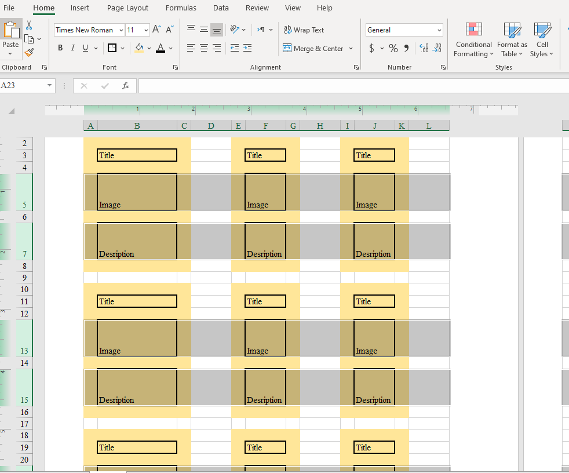Click the Cut scissors icon
The image size is (569, 473).
(28, 26)
